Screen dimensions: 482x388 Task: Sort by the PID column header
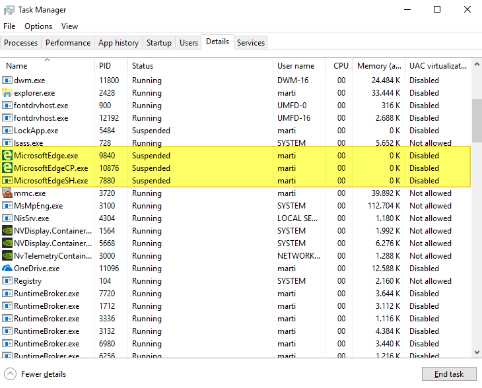pyautogui.click(x=111, y=66)
